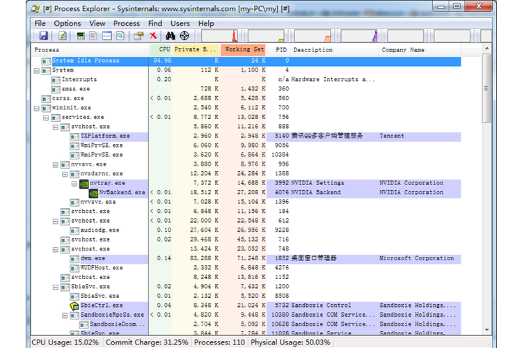Click the purple I/O mini graph
Viewport: 522px width, 348px height.
359,36
